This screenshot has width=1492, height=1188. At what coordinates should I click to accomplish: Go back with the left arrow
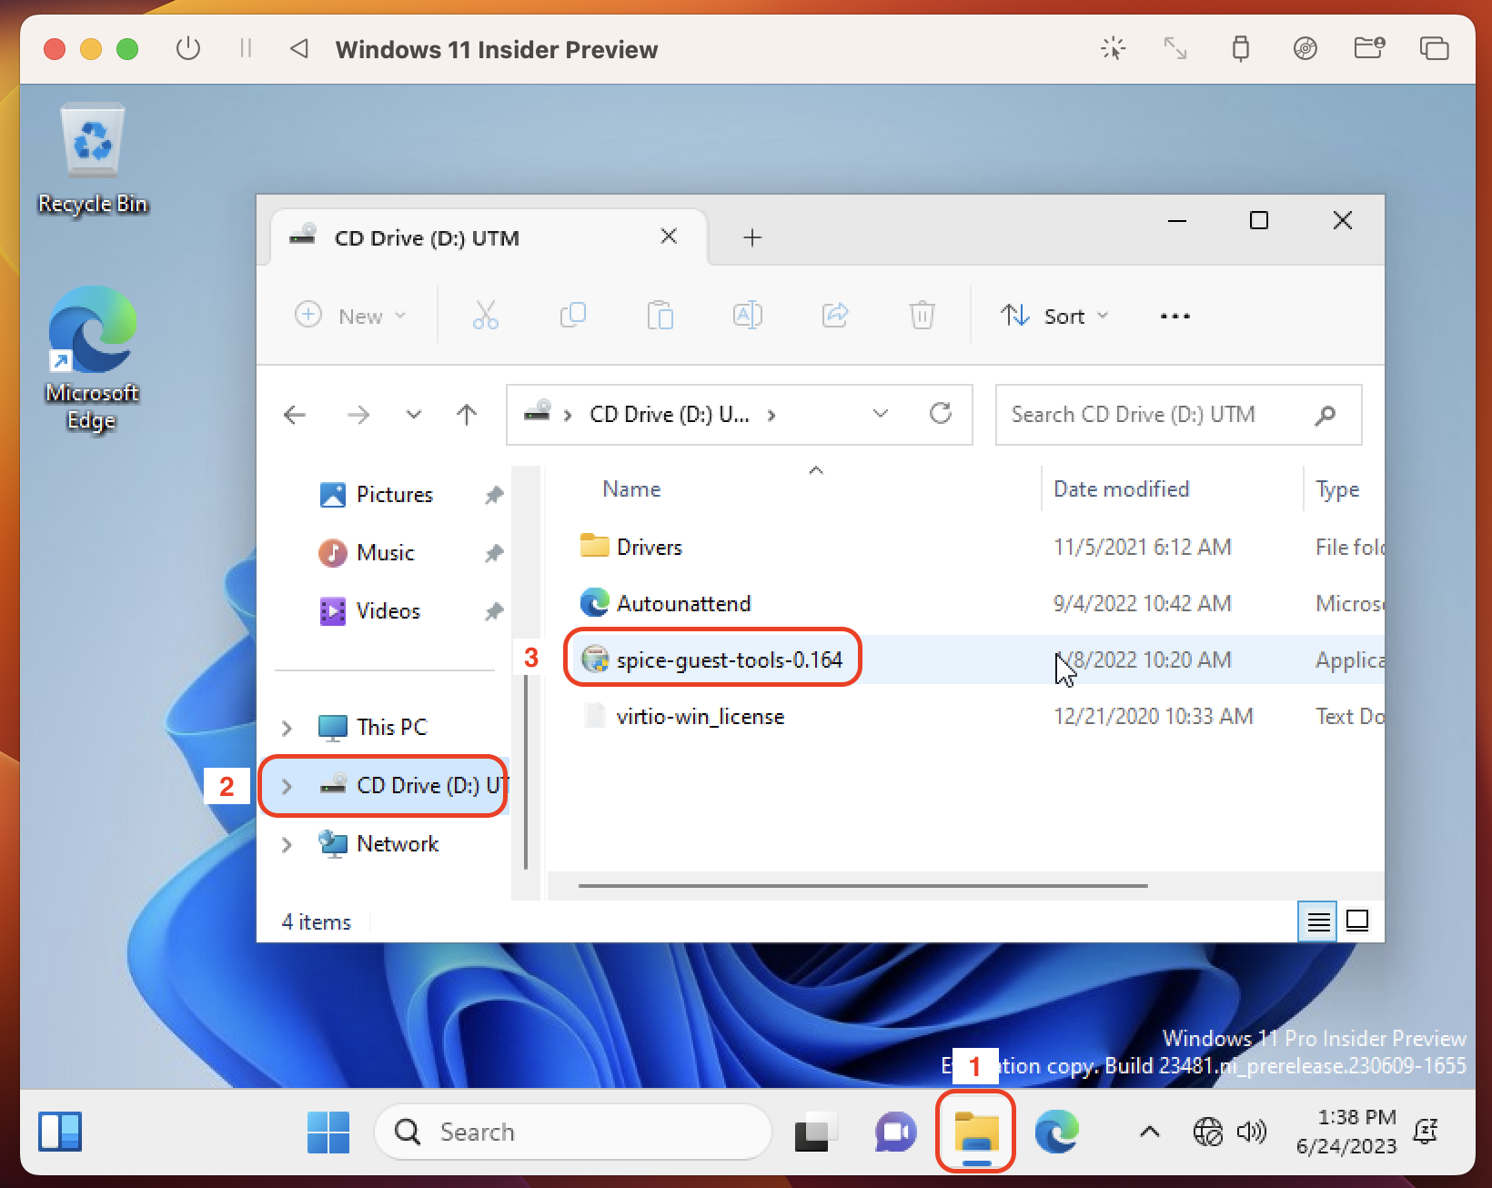tap(295, 415)
